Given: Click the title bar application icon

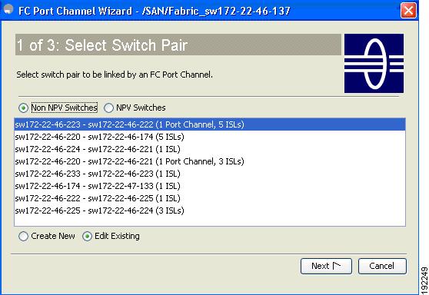Looking at the screenshot, I should tap(8, 9).
